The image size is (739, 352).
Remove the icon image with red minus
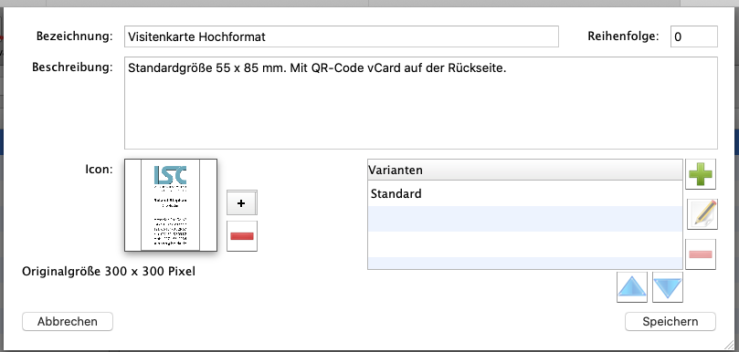tap(242, 236)
